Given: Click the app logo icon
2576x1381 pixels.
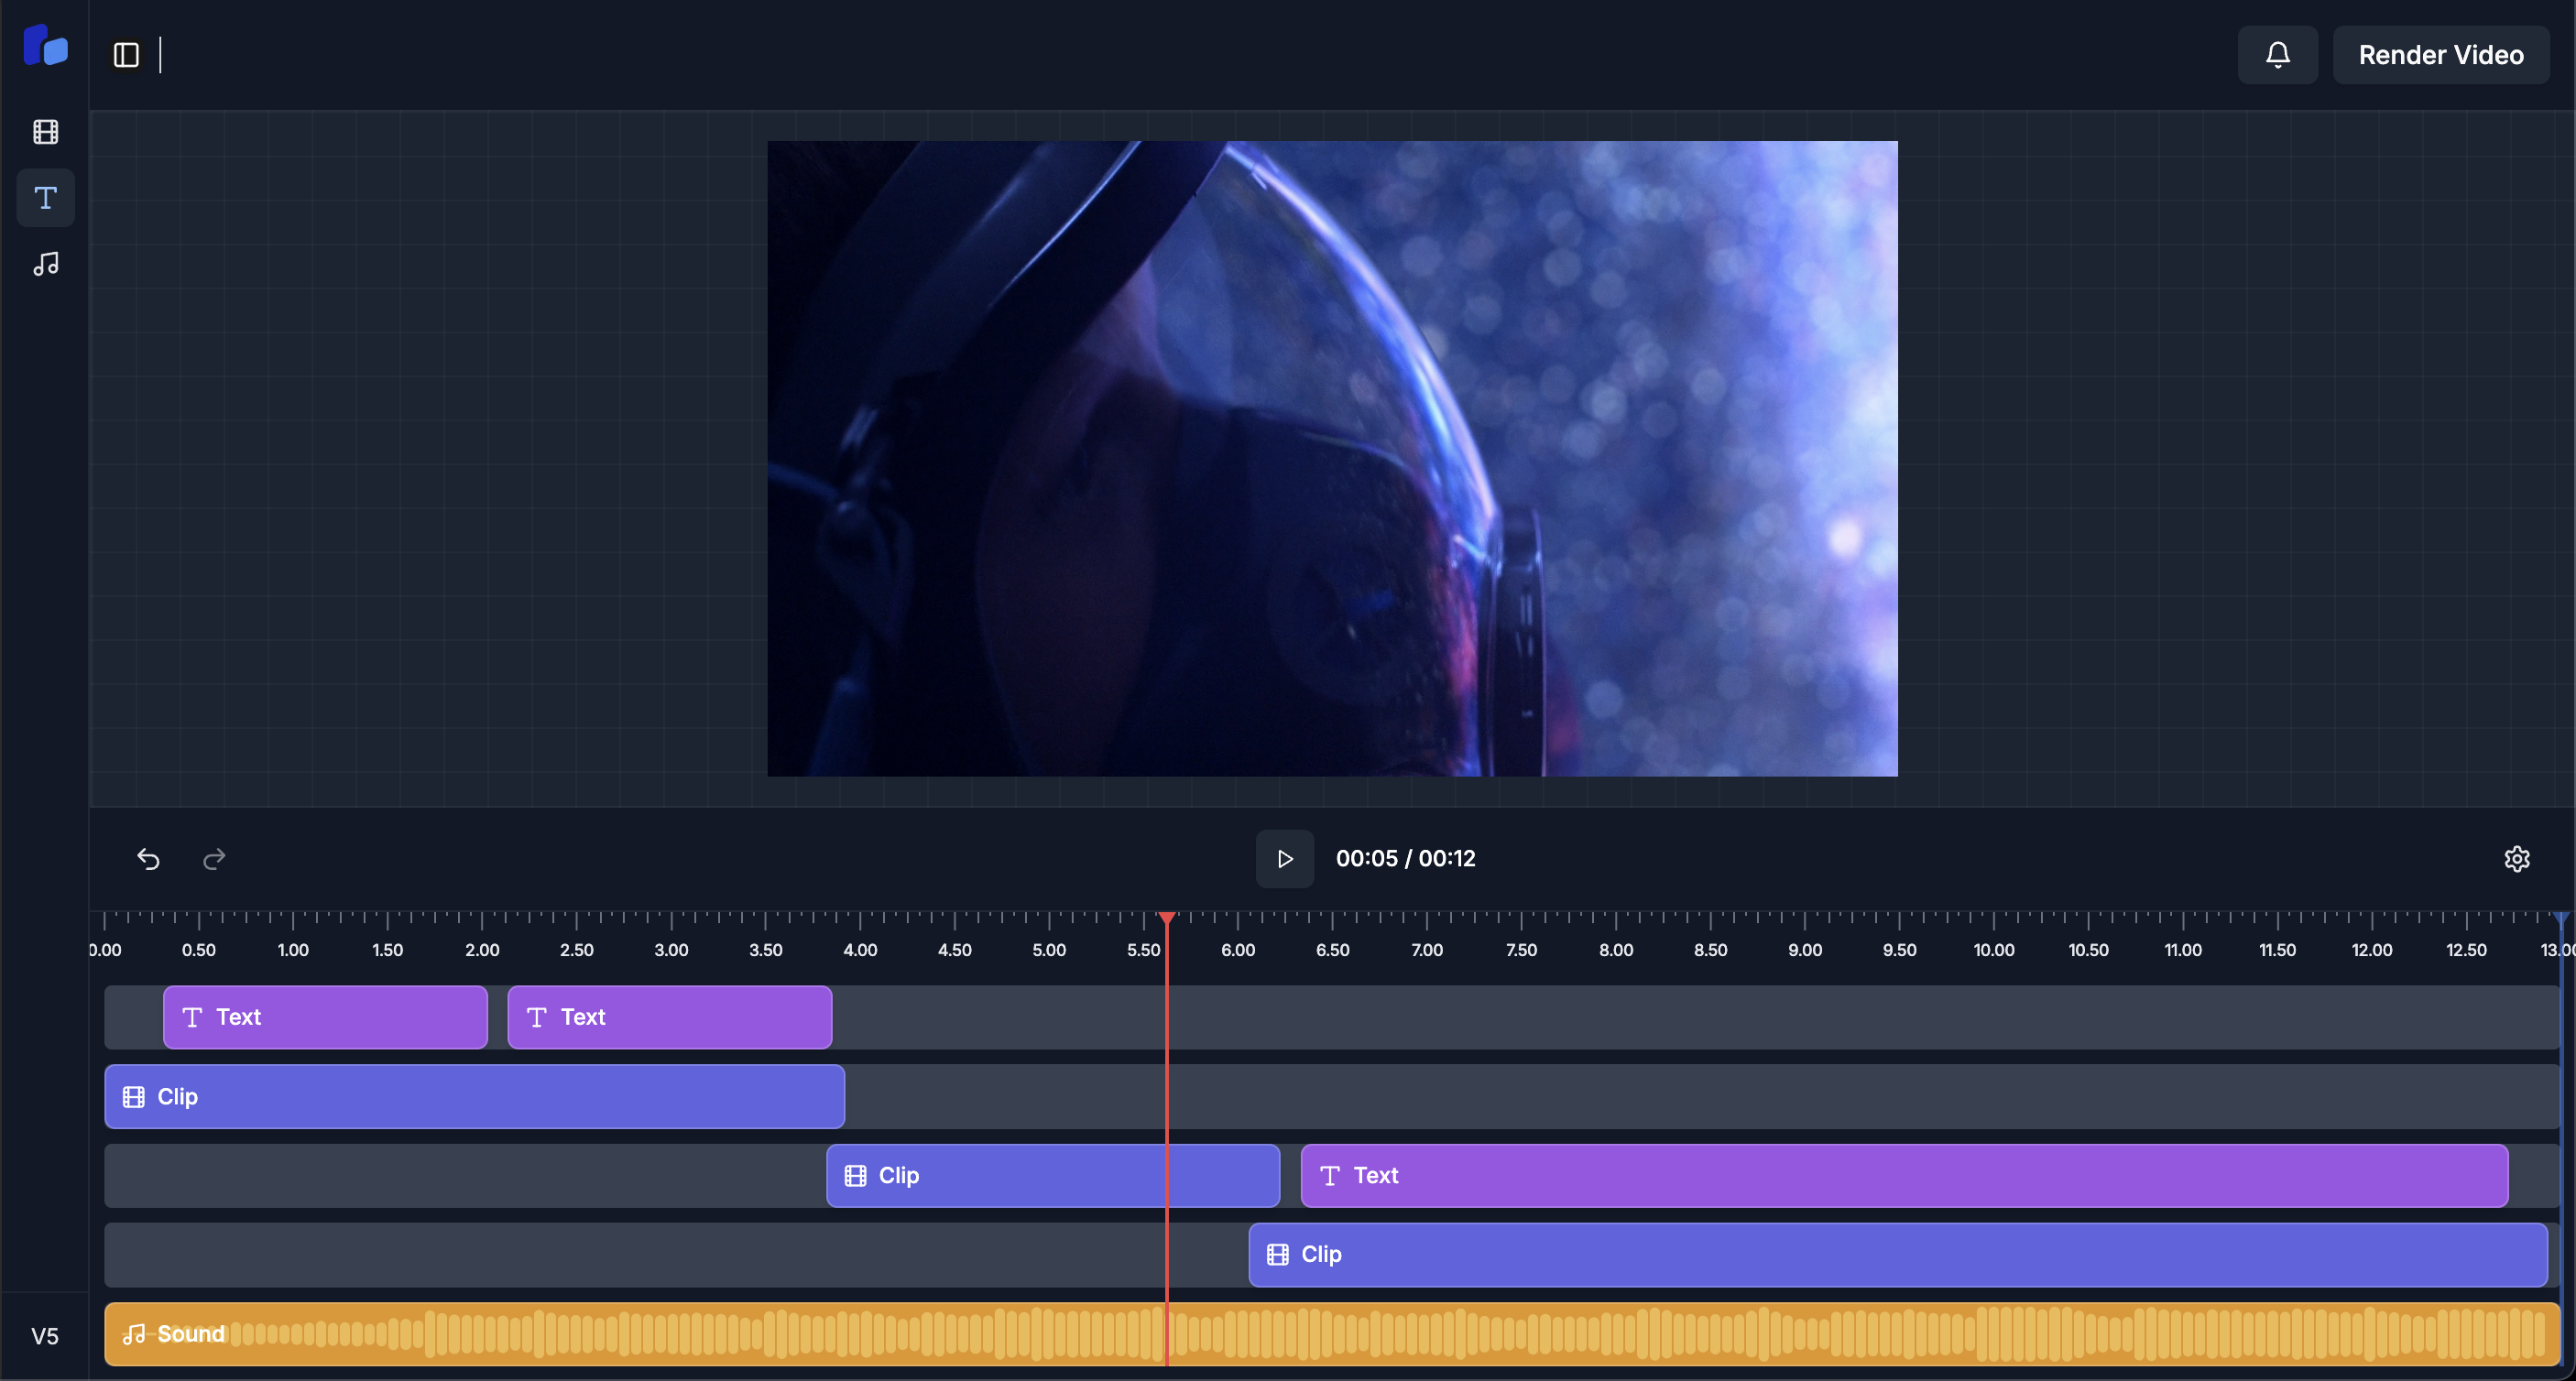Looking at the screenshot, I should pyautogui.click(x=45, y=47).
